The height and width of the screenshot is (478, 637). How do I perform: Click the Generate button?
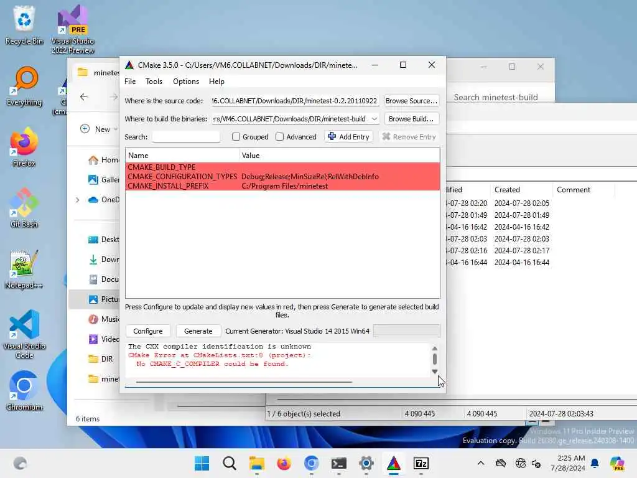[198, 331]
